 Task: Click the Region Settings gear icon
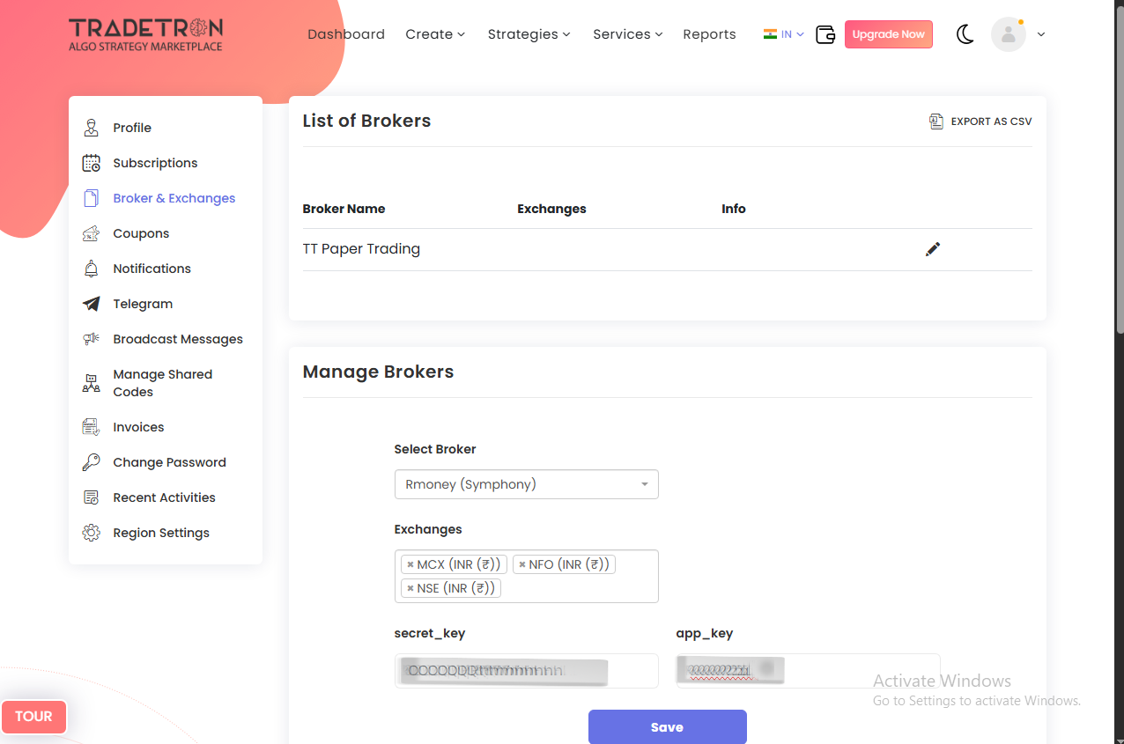pyautogui.click(x=91, y=533)
